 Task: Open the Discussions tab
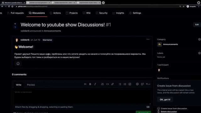[37, 13]
